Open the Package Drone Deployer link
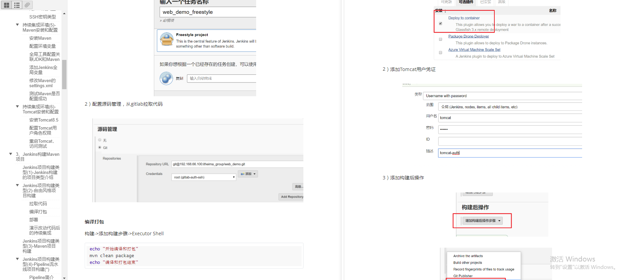The width and height of the screenshot is (628, 280). pyautogui.click(x=469, y=36)
